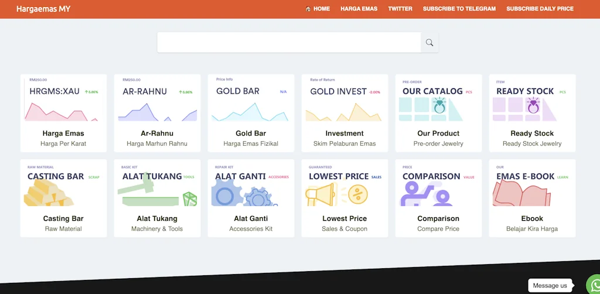Click the gold bars illustration in Casting Bar
This screenshot has height=294, width=600.
(49, 193)
